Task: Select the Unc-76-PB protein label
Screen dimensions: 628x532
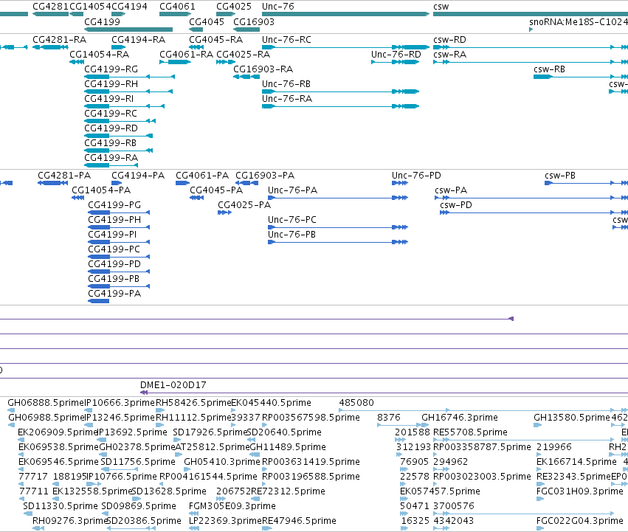Action: (x=291, y=235)
